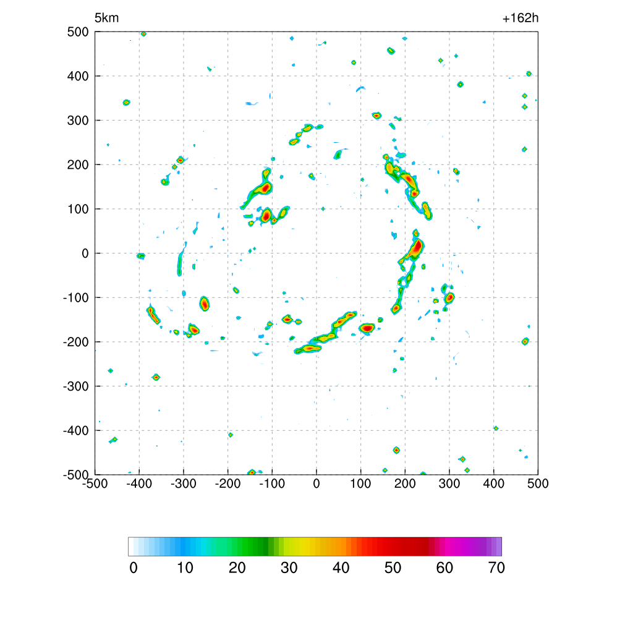Click the y-axis label -100

[76, 297]
